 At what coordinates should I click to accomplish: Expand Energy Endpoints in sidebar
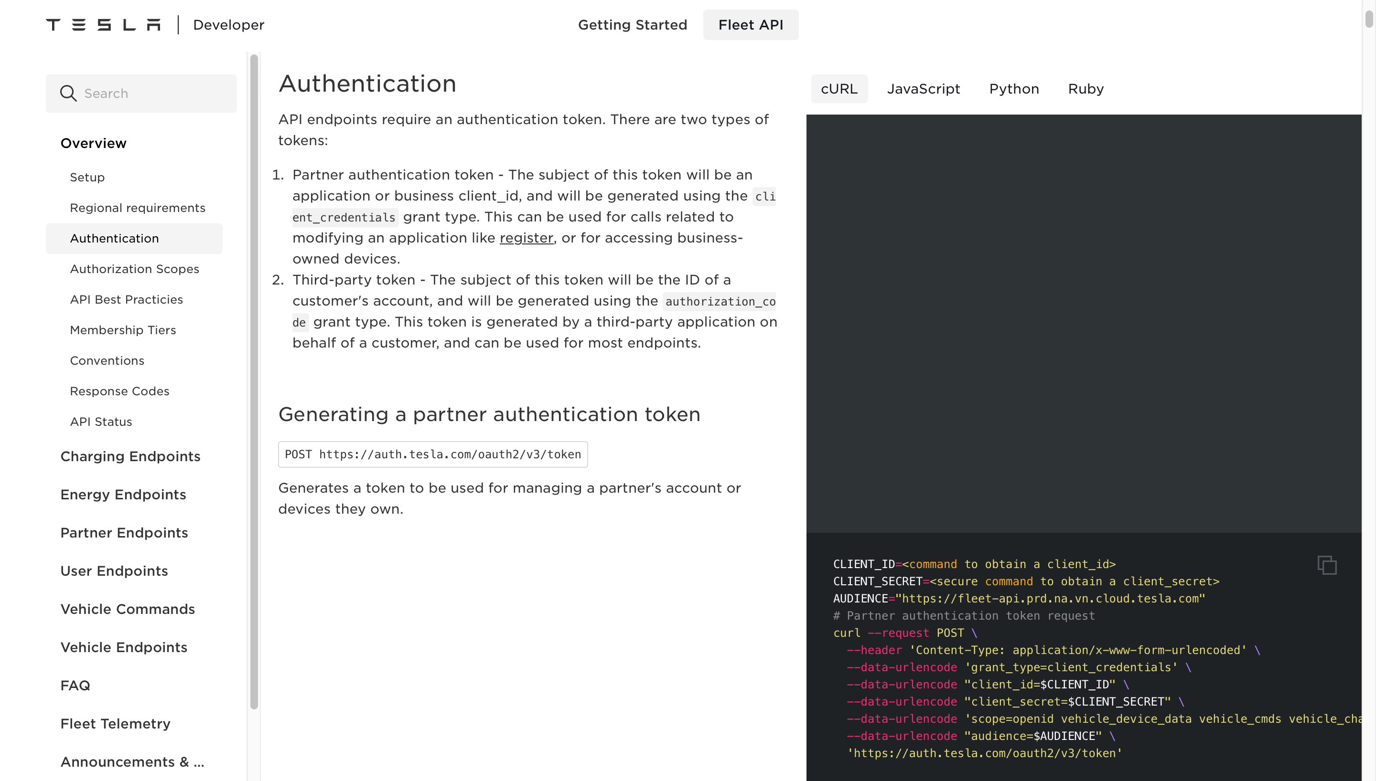pos(123,495)
